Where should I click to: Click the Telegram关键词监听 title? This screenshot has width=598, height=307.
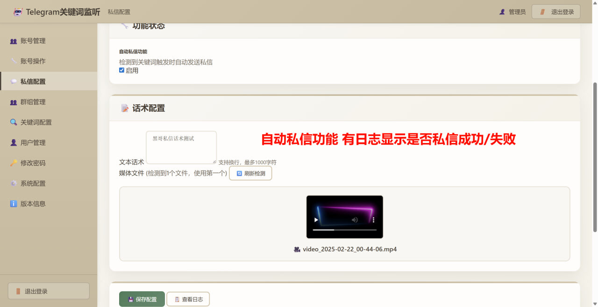coord(63,12)
